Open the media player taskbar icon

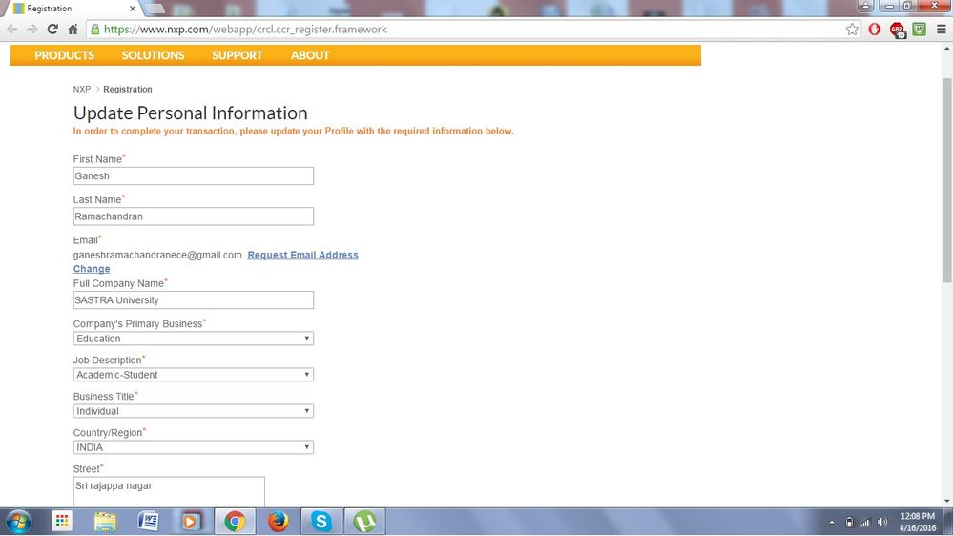pyautogui.click(x=191, y=522)
